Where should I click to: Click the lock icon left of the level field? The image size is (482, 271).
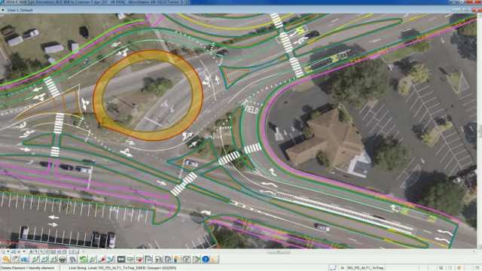tap(342, 268)
